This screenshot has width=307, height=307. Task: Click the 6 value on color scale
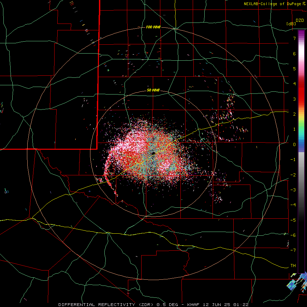coord(294,54)
